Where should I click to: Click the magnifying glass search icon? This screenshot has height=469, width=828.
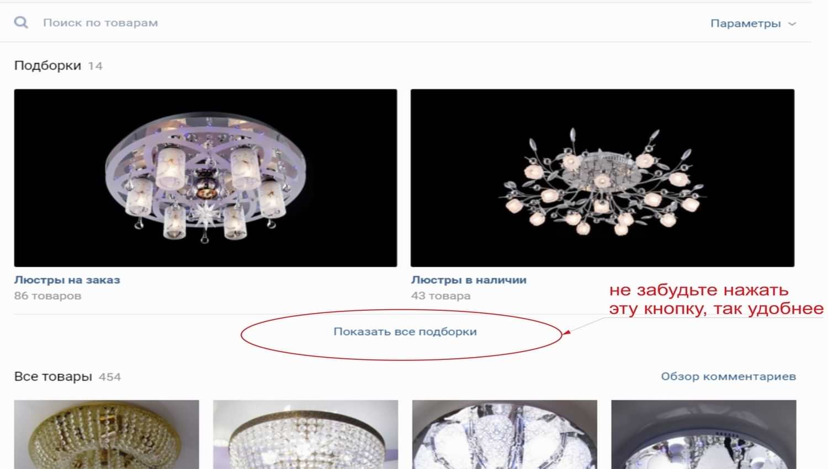pos(21,23)
